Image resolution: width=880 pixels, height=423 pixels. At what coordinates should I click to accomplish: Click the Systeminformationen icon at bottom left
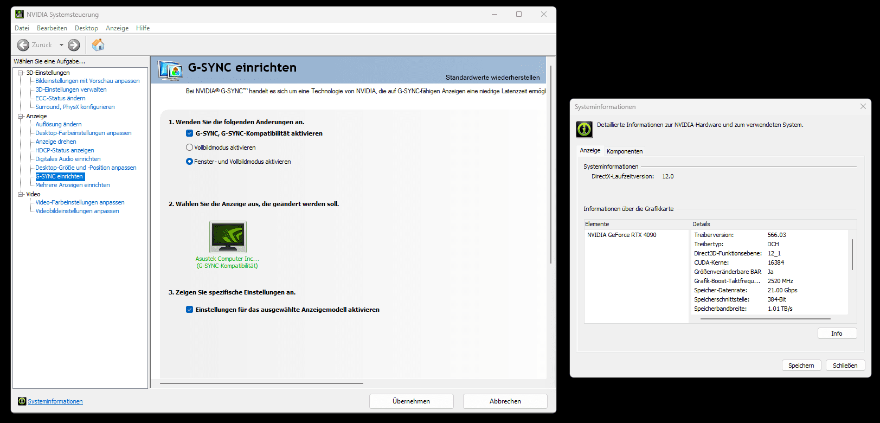(x=22, y=401)
